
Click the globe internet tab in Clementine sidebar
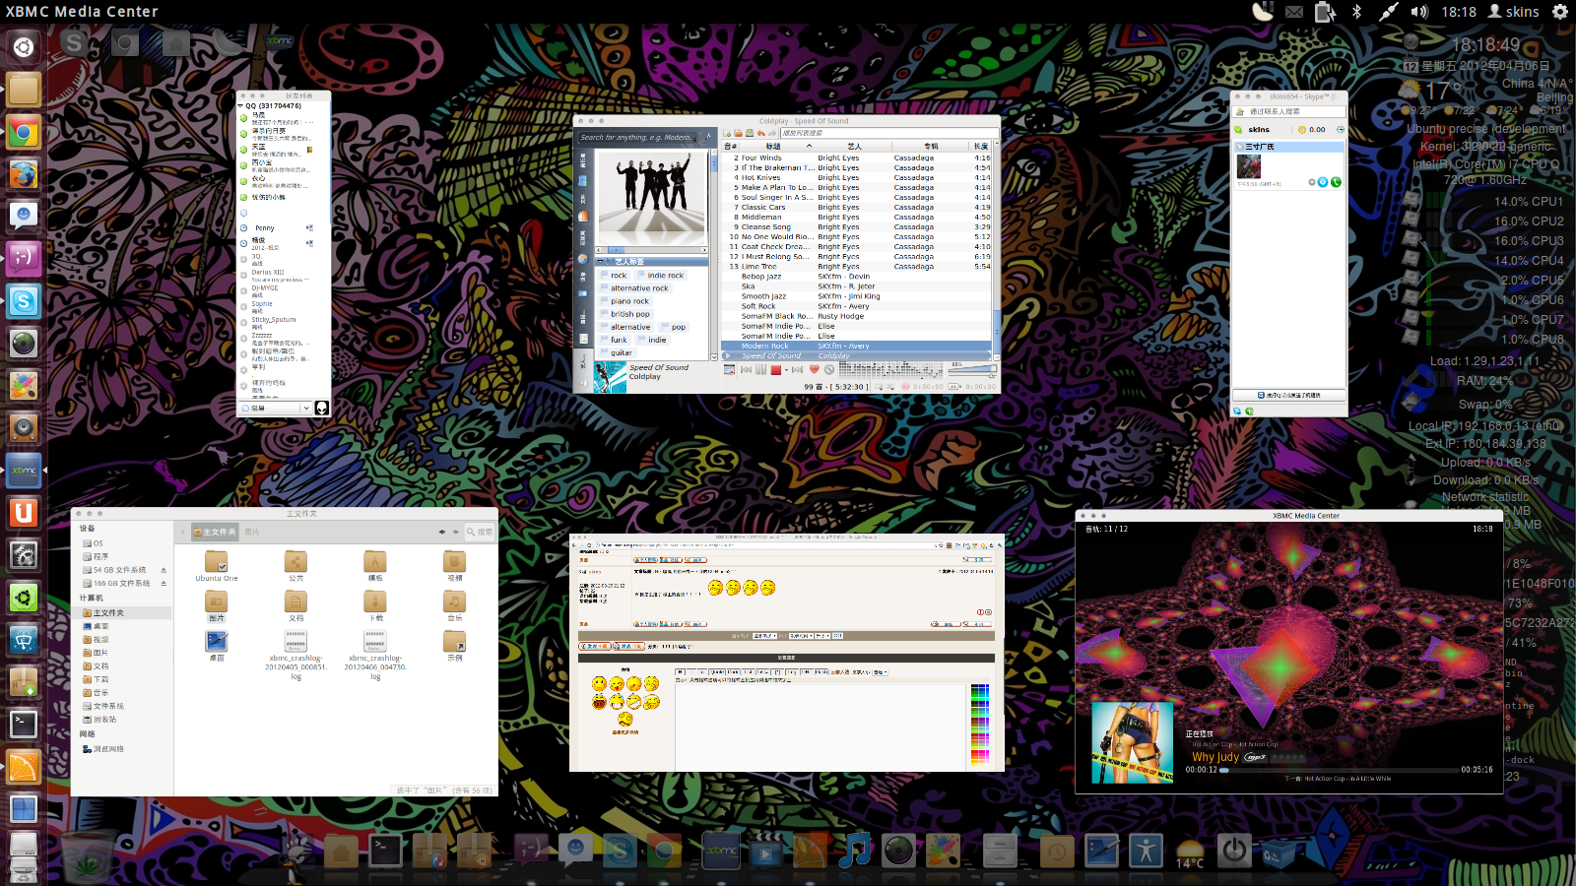(x=583, y=259)
